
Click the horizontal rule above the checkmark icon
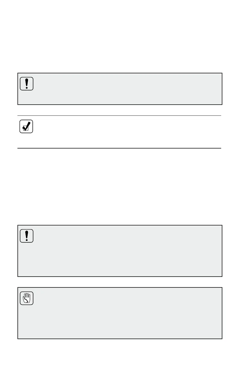click(x=119, y=115)
